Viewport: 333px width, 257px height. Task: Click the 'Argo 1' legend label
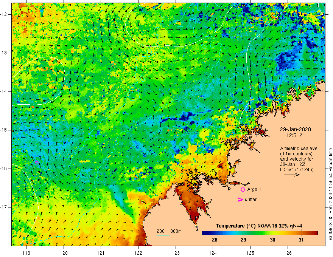pos(254,189)
